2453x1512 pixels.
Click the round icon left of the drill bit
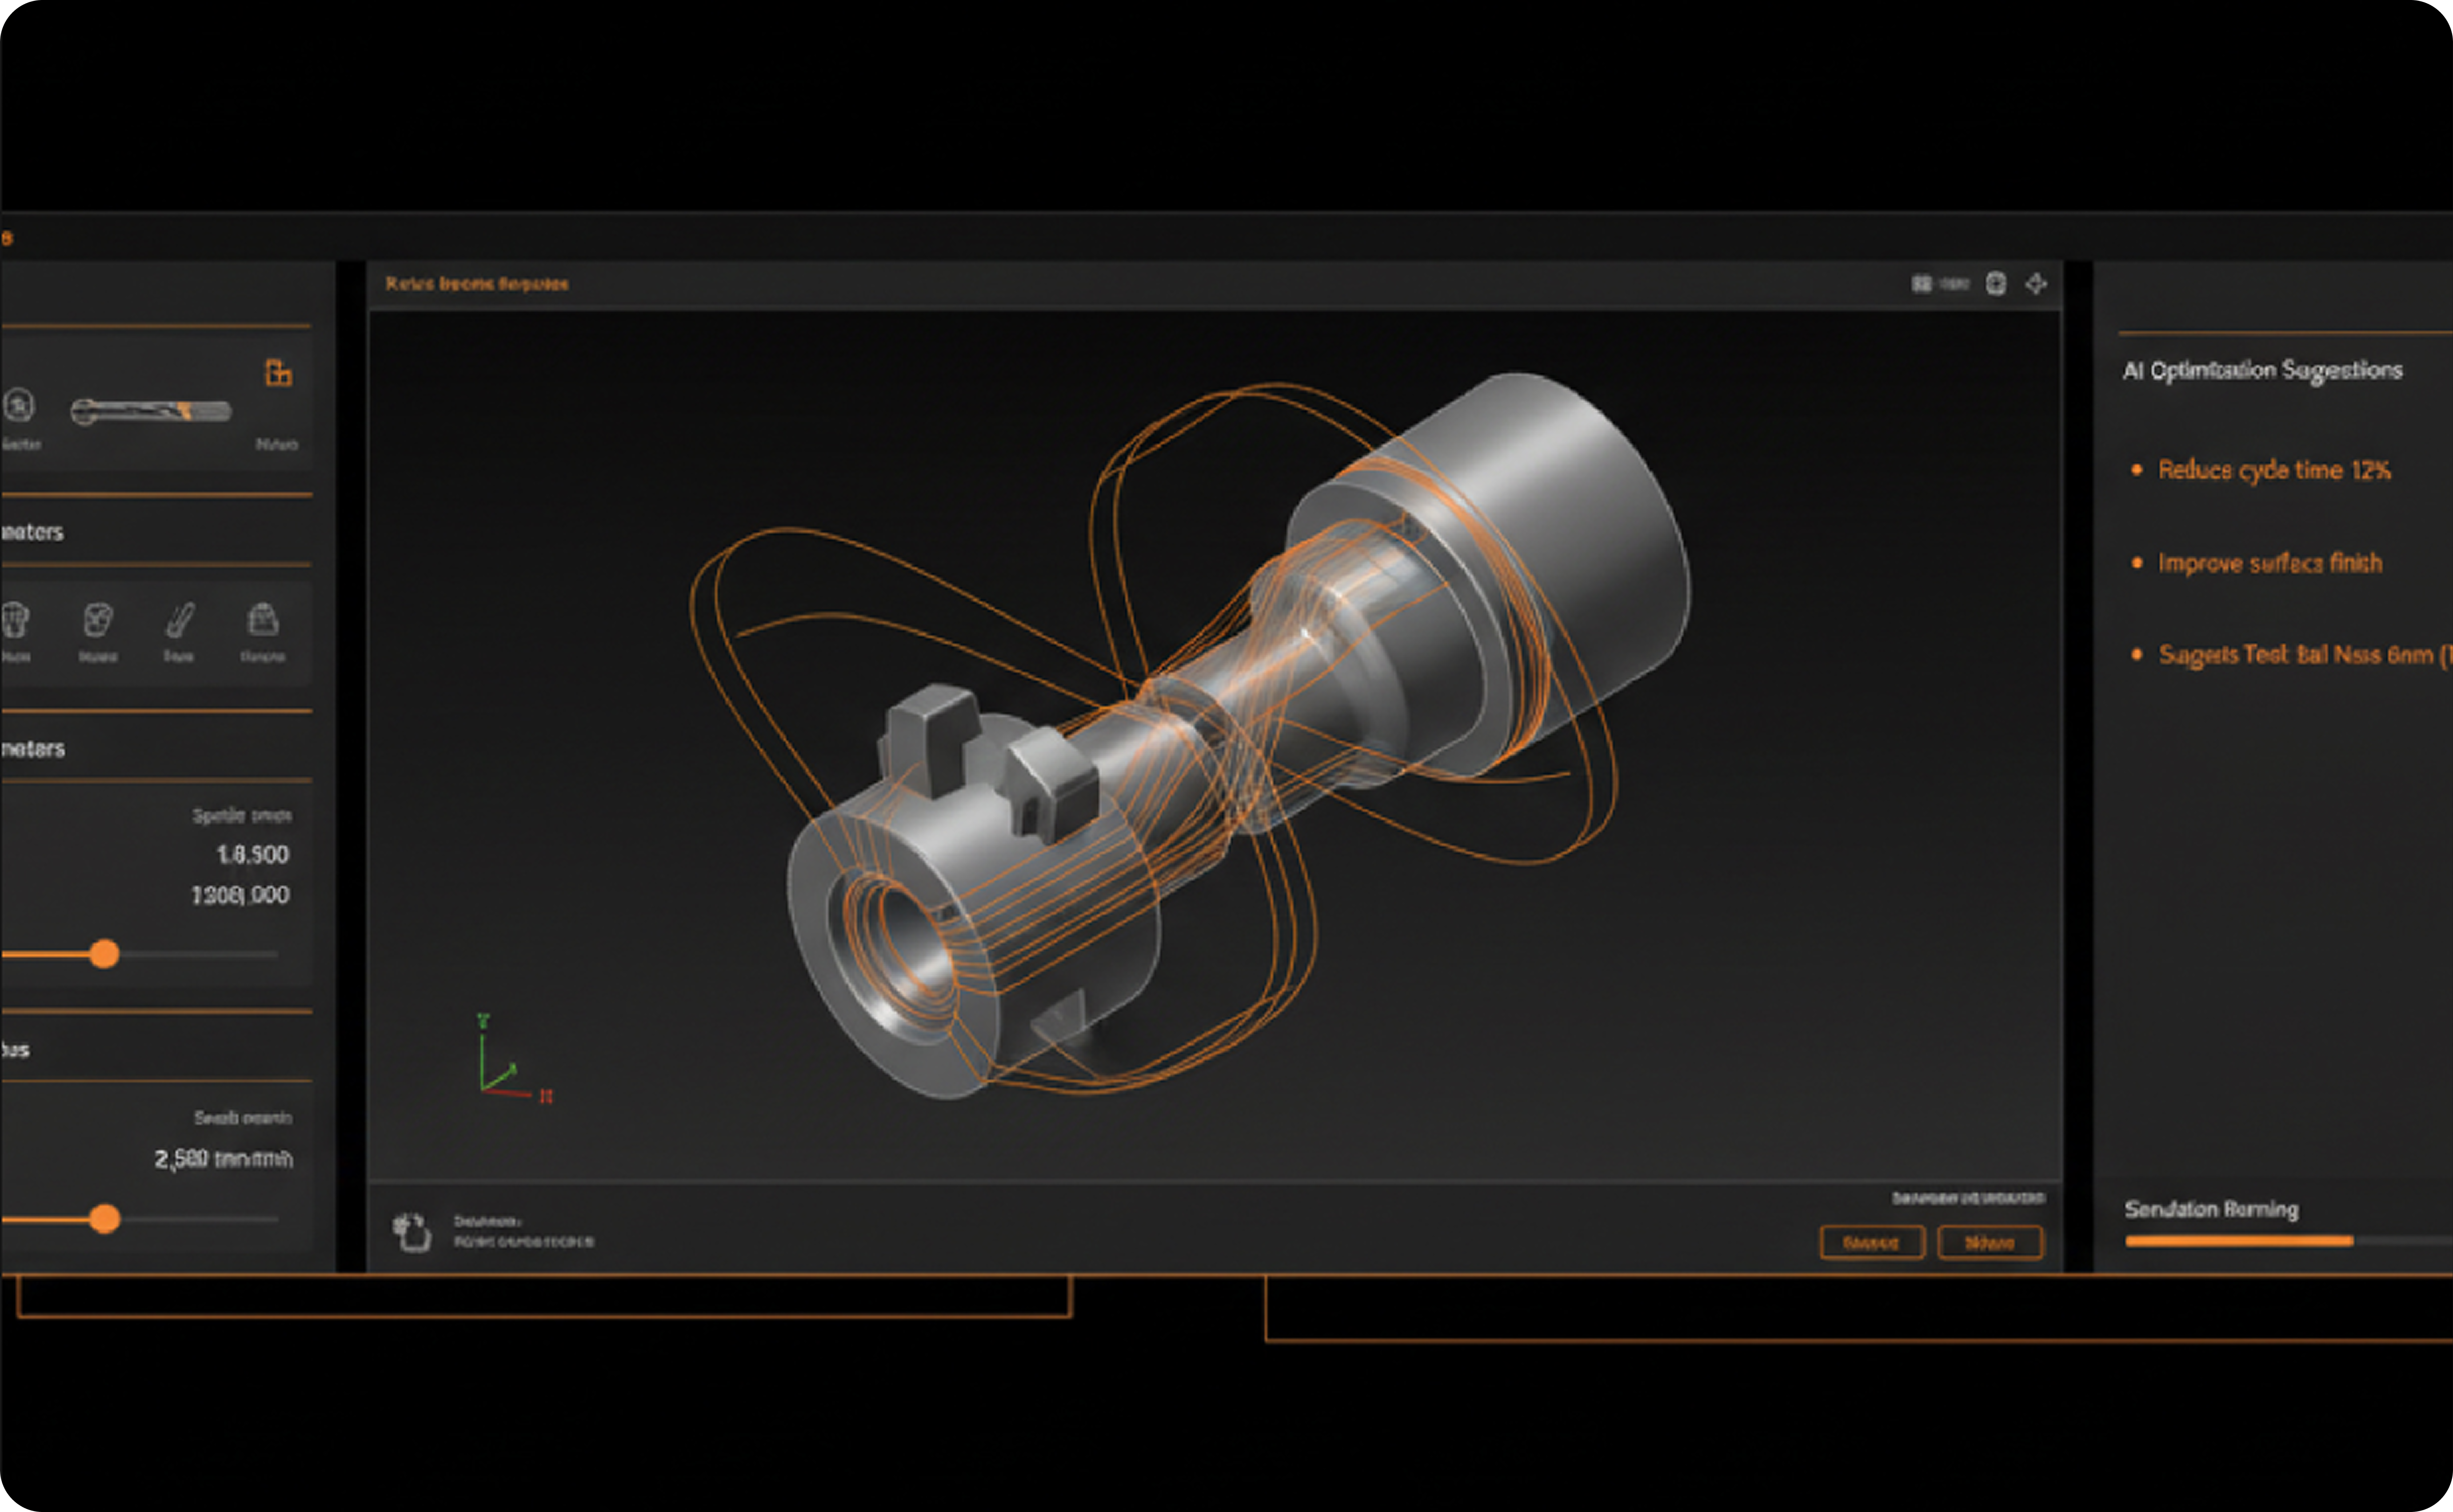pyautogui.click(x=18, y=405)
